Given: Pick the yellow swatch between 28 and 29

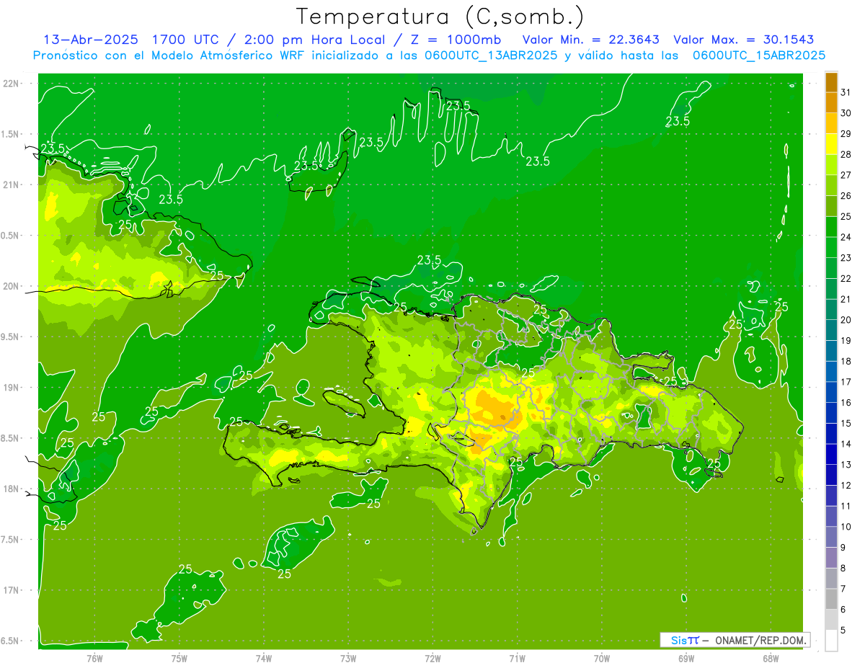Looking at the screenshot, I should (x=831, y=144).
